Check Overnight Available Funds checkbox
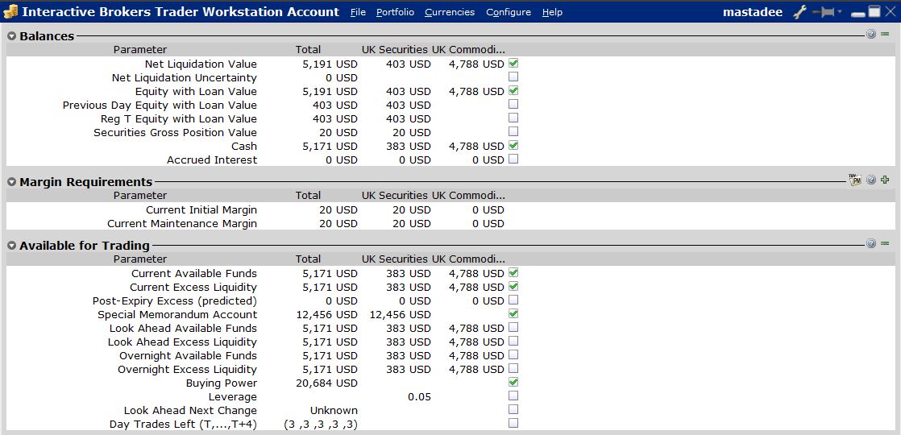 pos(513,354)
